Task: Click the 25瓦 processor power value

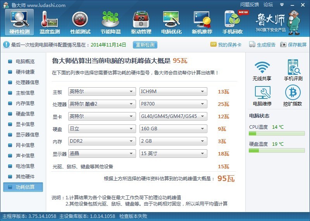Action: click(224, 104)
